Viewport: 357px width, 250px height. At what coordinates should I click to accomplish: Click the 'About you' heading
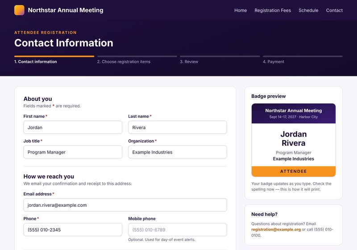coord(38,99)
